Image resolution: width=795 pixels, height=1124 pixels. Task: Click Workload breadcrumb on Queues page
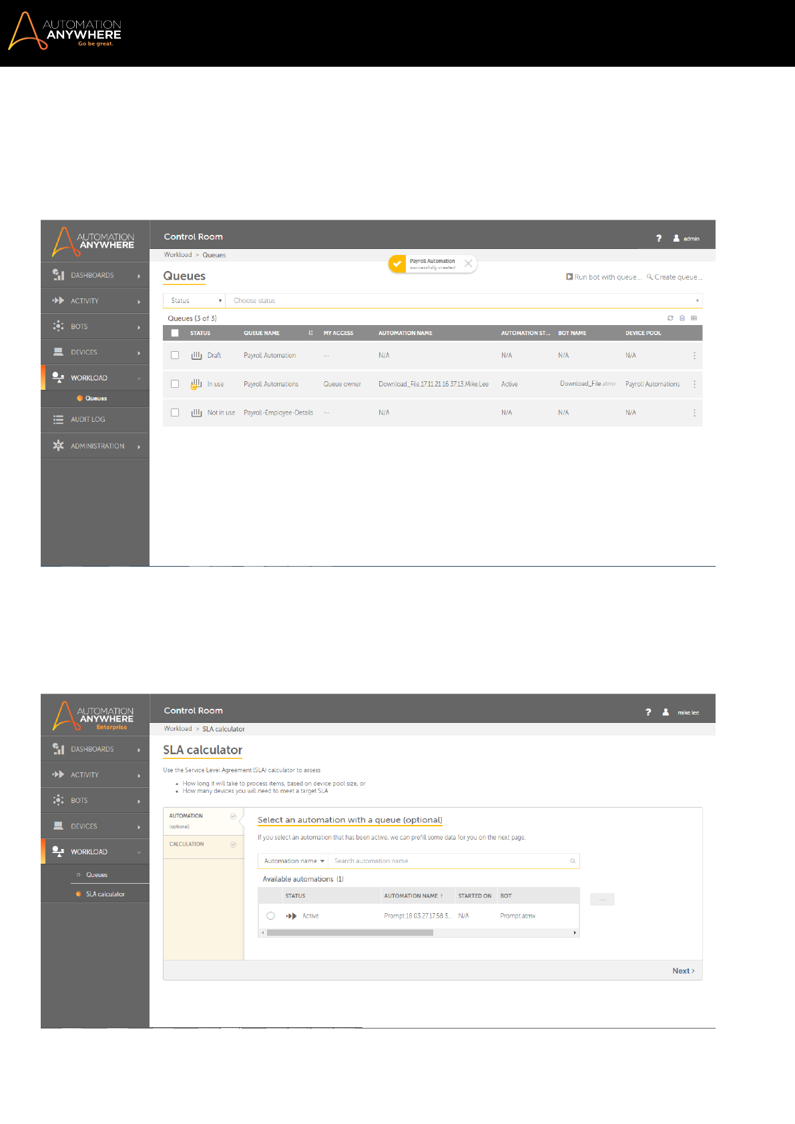pyautogui.click(x=178, y=255)
